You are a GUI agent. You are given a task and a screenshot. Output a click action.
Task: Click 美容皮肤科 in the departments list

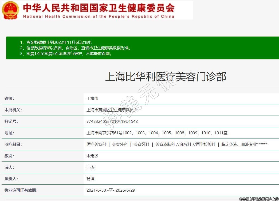pyautogui.click(x=165, y=144)
